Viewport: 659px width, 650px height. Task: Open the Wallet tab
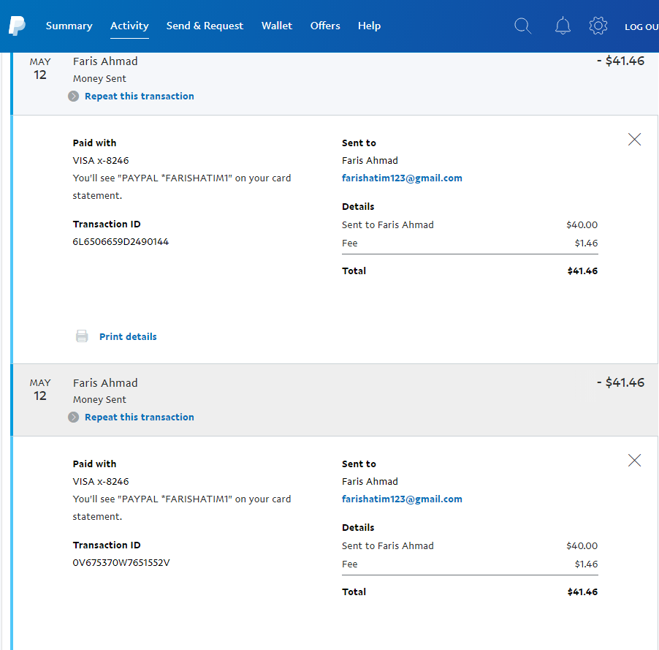pos(277,26)
